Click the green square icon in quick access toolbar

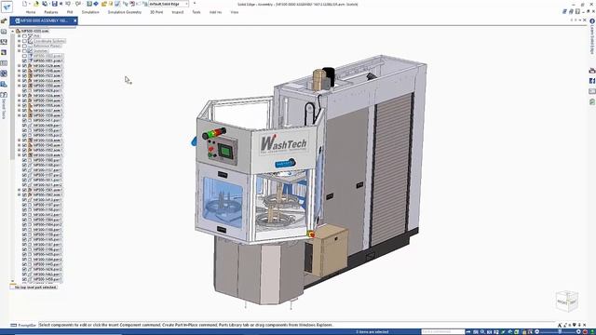(x=89, y=4)
